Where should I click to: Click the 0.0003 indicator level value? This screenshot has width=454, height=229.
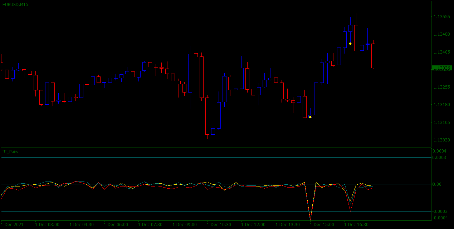pyautogui.click(x=440, y=158)
